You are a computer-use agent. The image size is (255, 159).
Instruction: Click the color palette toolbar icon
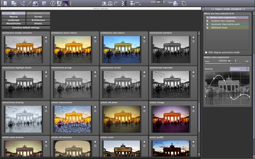pyautogui.click(x=35, y=3)
